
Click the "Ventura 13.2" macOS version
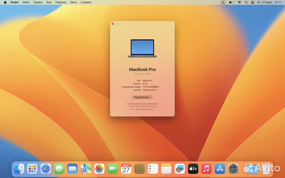149,90
